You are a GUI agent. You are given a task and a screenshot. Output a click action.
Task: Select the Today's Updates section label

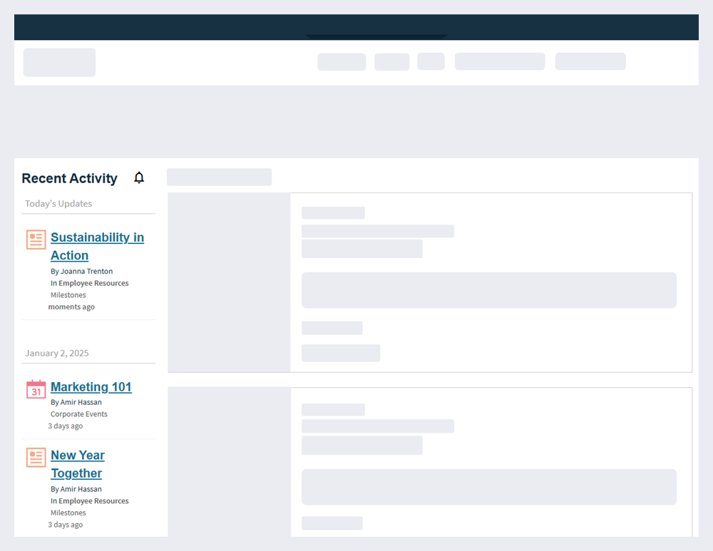(58, 204)
